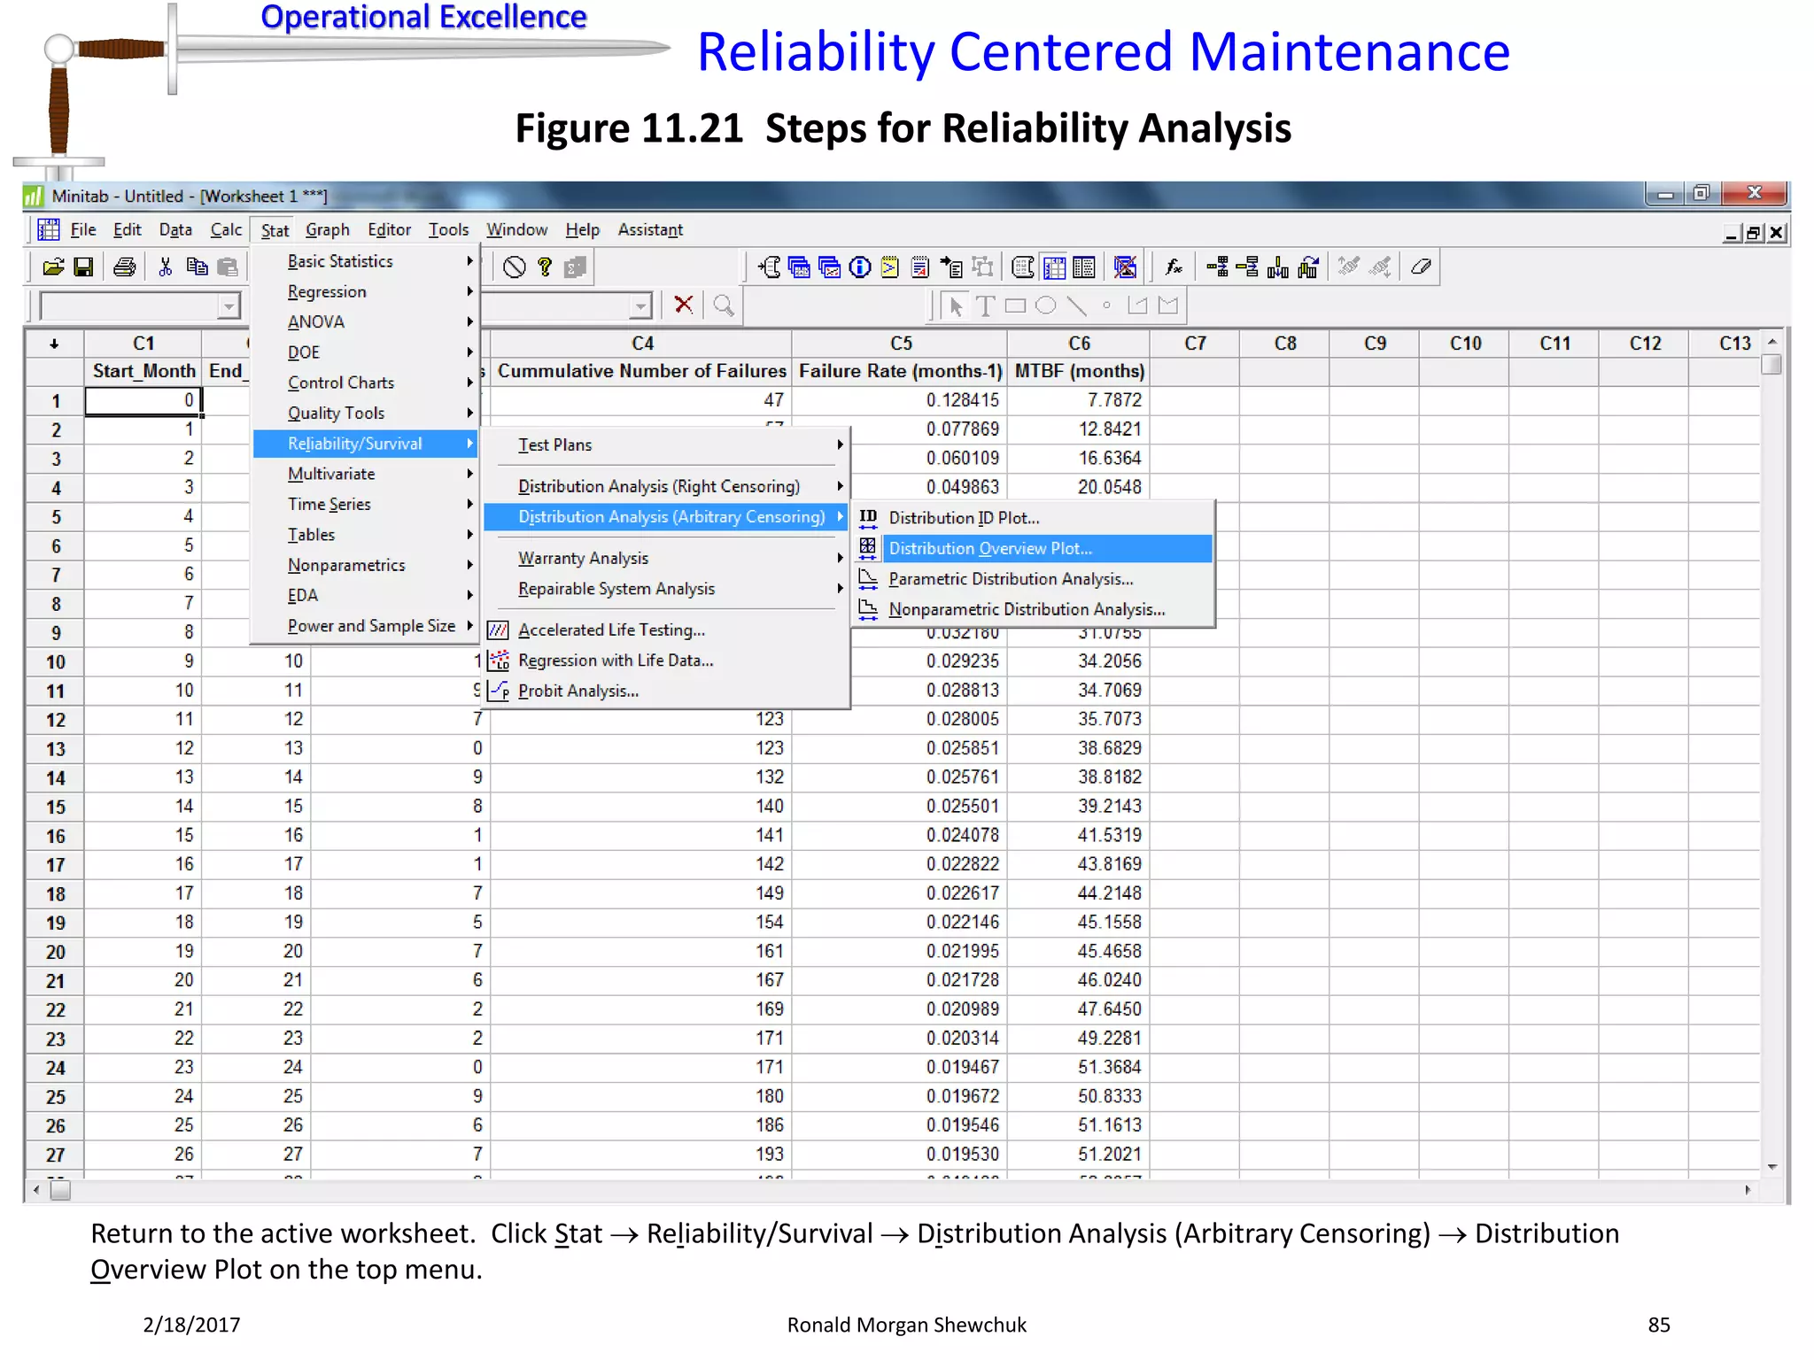The width and height of the screenshot is (1814, 1360).
Task: Click the Cancel circle-slash icon
Action: point(515,267)
